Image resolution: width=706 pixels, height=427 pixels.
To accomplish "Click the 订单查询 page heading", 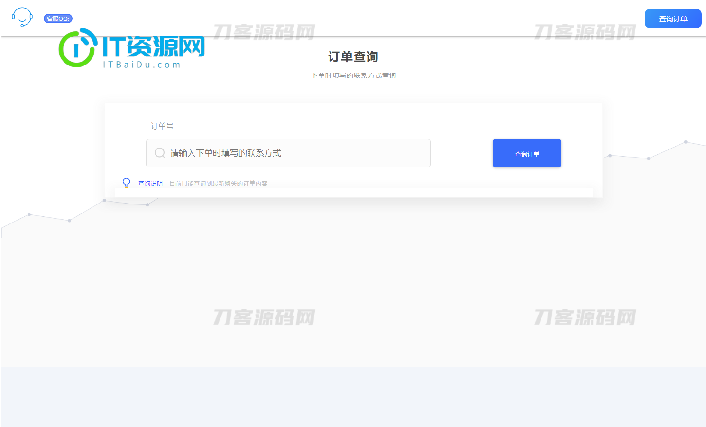I will pyautogui.click(x=353, y=57).
